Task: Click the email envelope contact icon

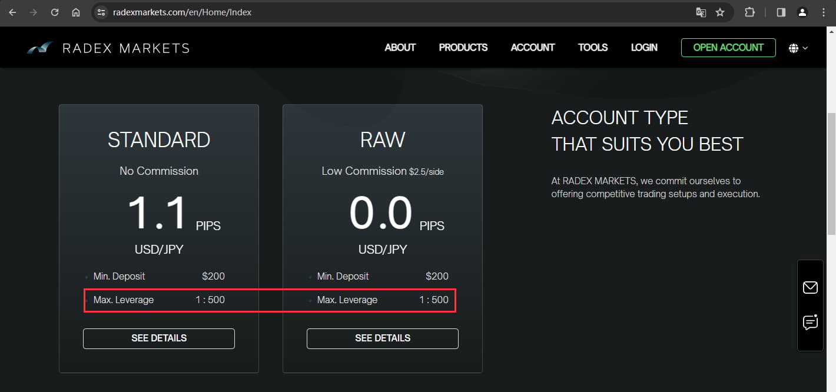Action: [x=810, y=287]
